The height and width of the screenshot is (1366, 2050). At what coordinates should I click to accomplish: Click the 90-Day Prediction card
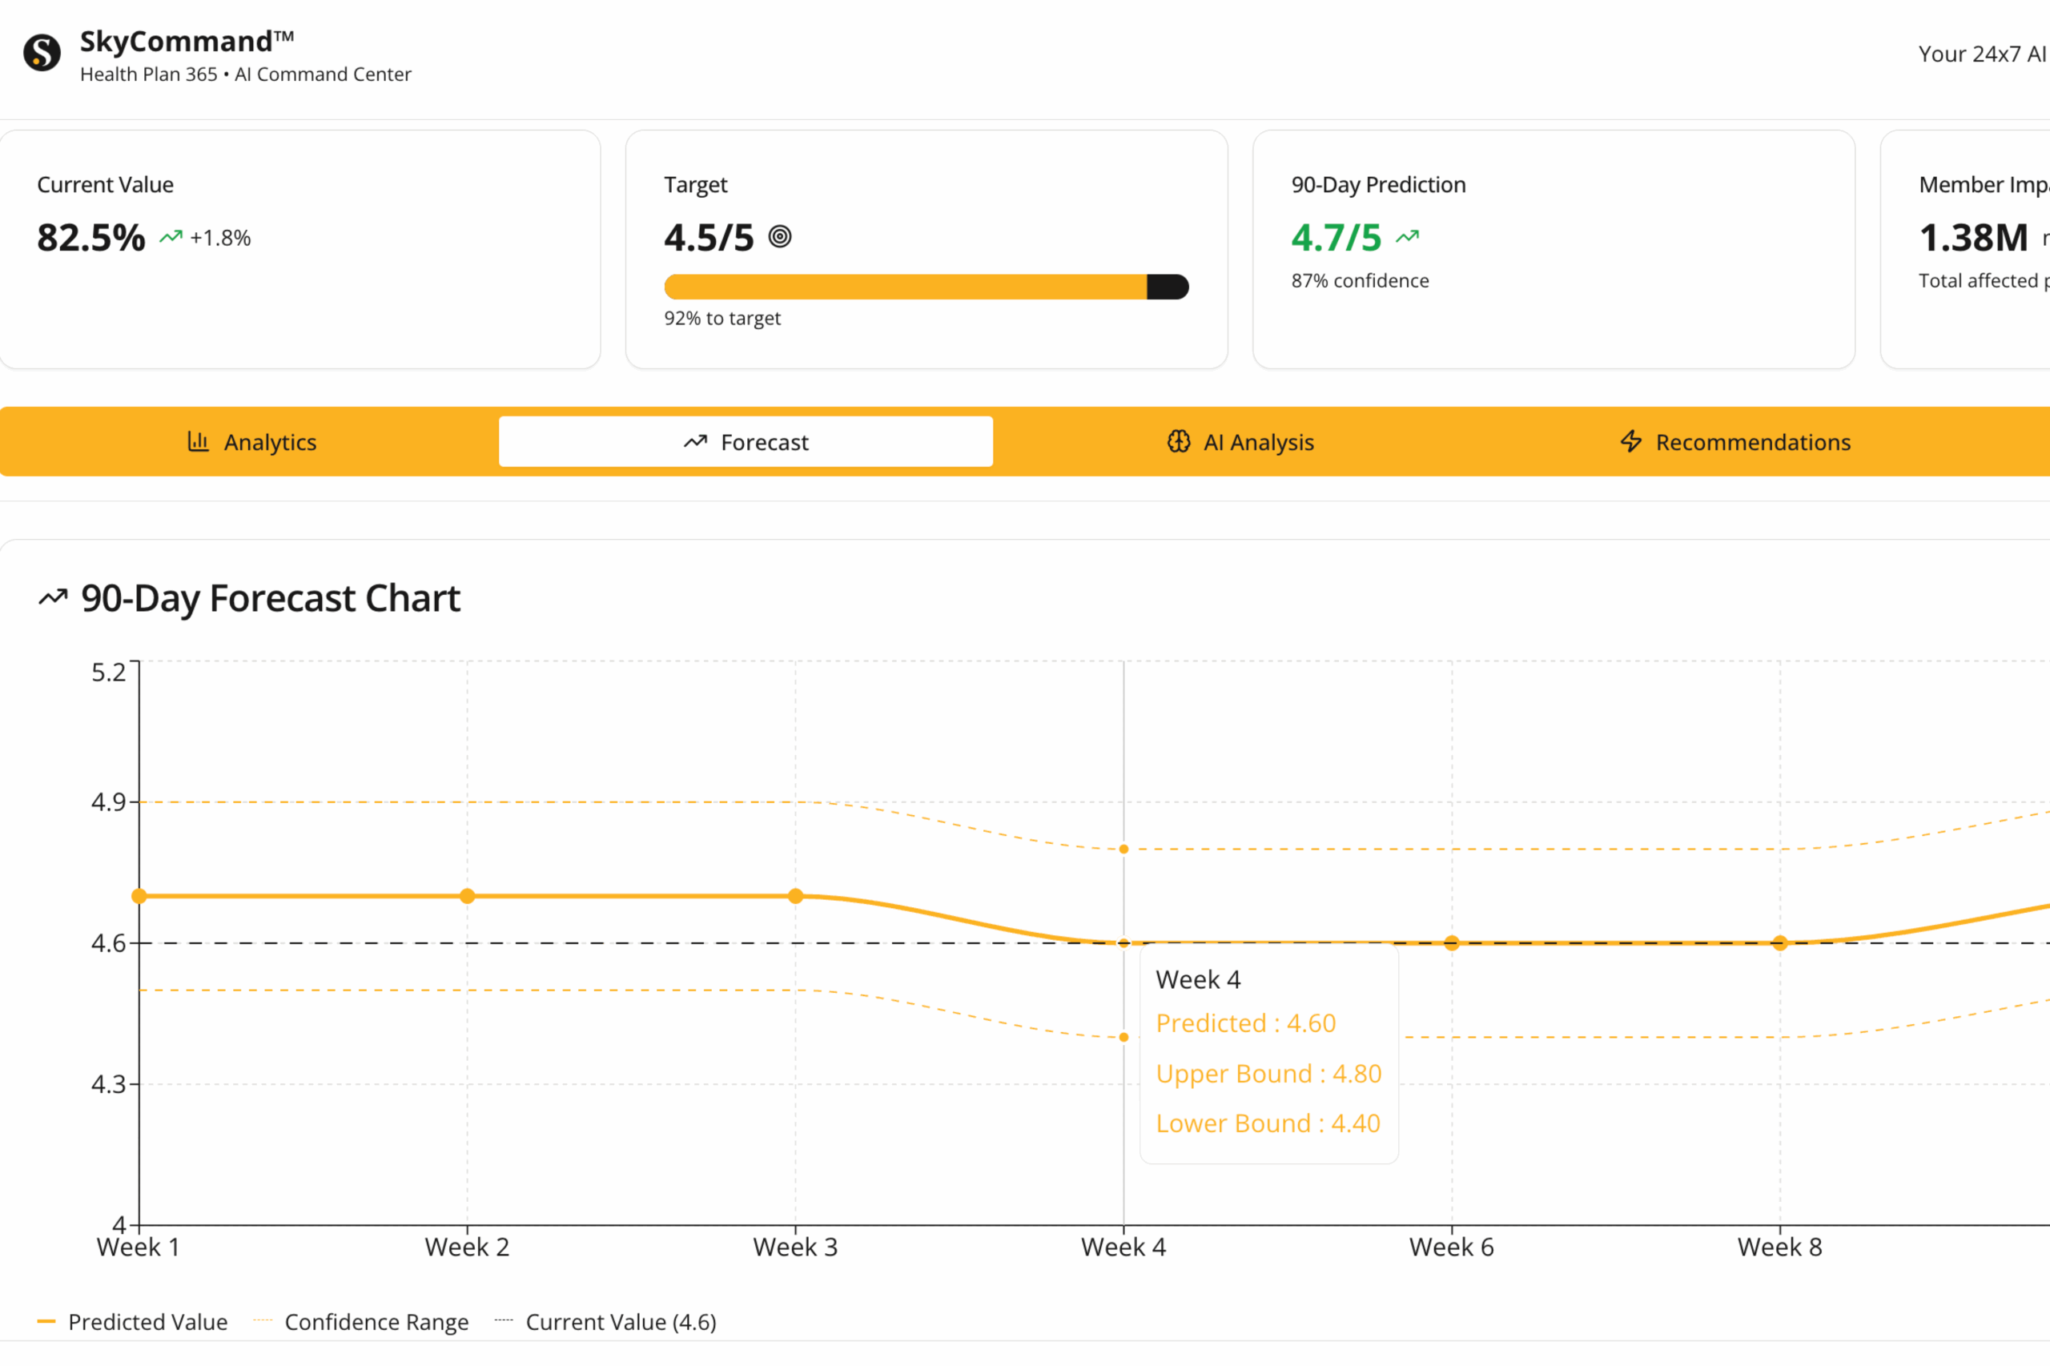(x=1554, y=249)
